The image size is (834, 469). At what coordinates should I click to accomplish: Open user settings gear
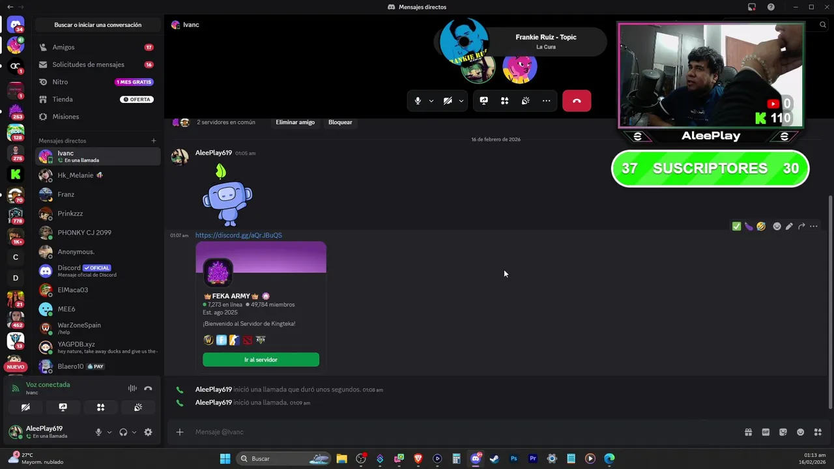pos(148,432)
